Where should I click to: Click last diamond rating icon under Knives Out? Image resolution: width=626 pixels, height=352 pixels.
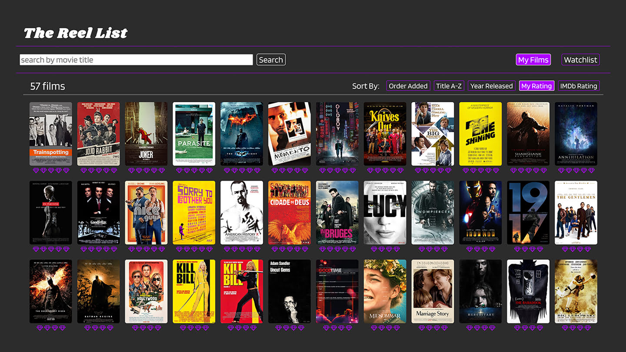point(400,170)
